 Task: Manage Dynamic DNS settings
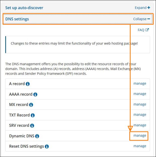click(x=140, y=135)
